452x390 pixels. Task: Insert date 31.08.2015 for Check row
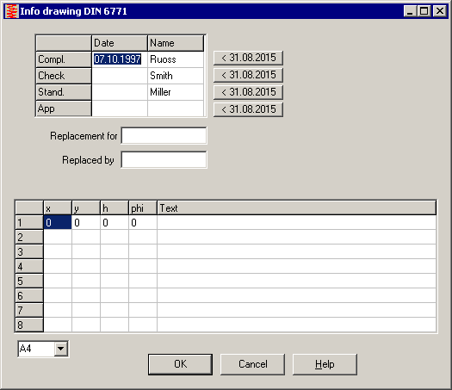click(x=248, y=75)
